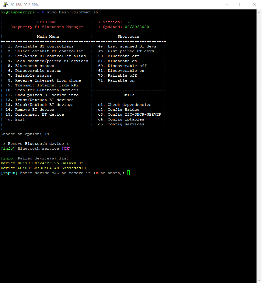The width and height of the screenshot is (262, 283).
Task: Click '4. List scanned/paired BT devices' line
Action: (48, 61)
